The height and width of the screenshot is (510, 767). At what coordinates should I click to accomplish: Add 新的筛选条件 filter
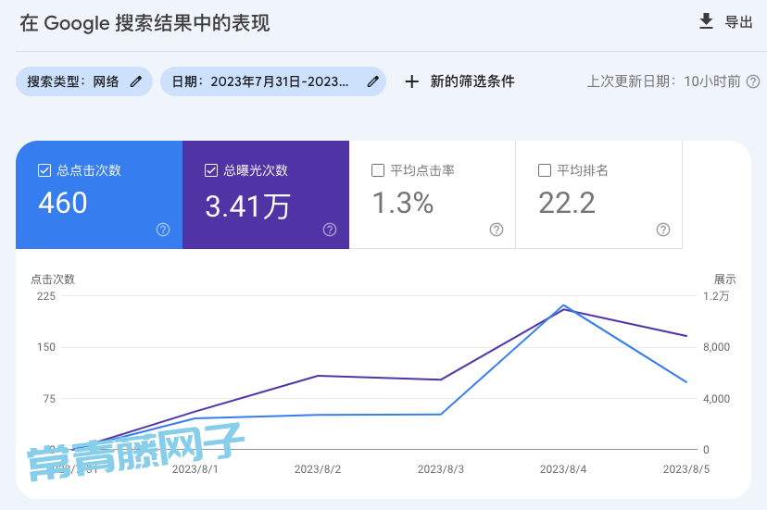tap(472, 81)
